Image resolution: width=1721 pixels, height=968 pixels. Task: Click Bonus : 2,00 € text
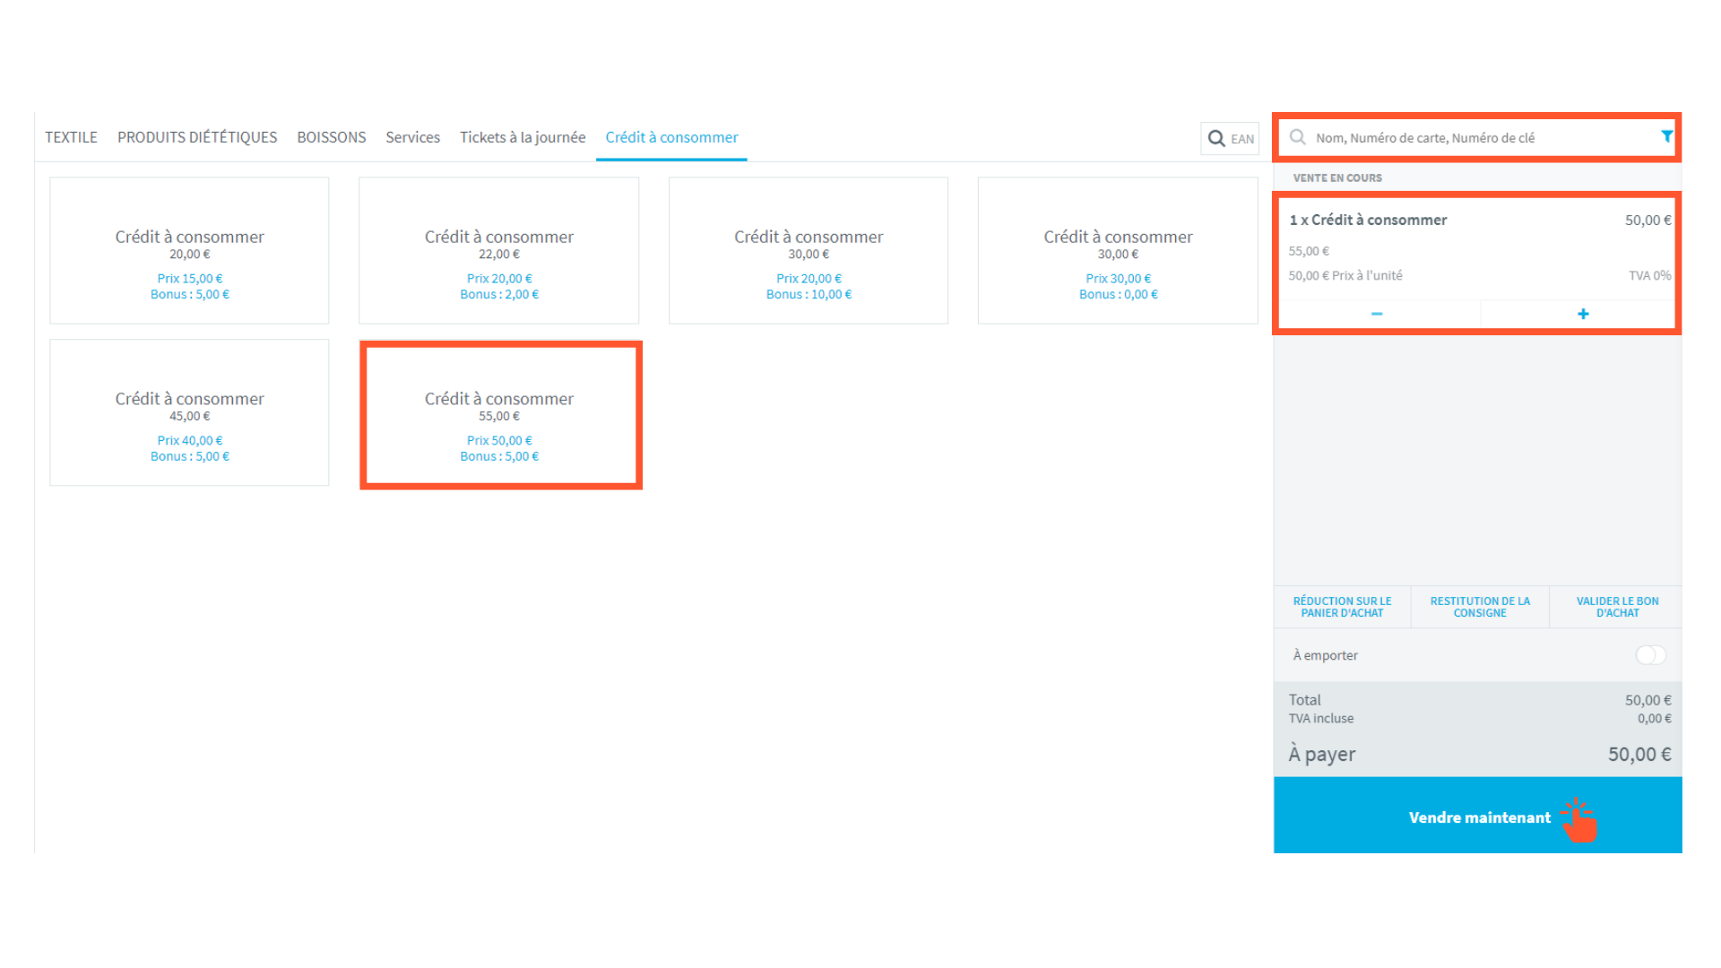(499, 294)
